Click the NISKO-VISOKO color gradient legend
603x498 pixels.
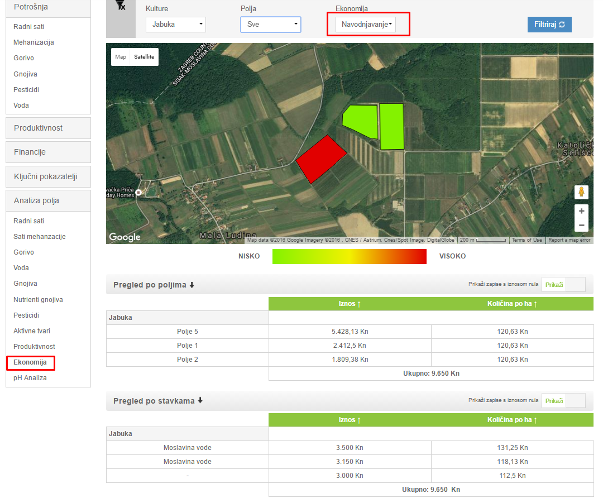tap(349, 256)
